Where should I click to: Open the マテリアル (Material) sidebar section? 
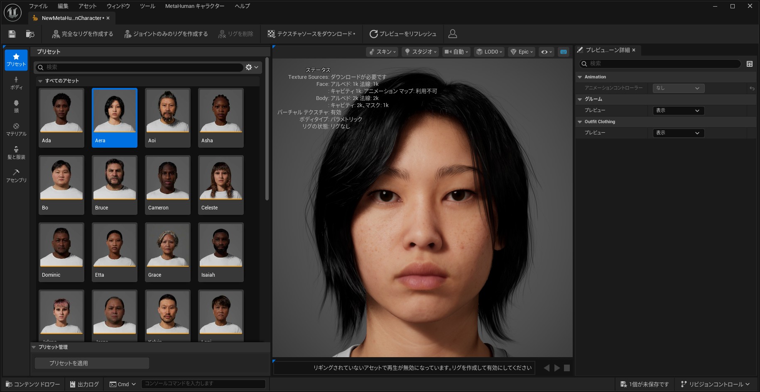click(16, 130)
